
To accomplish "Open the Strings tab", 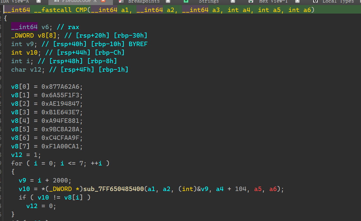I will 209,1.
